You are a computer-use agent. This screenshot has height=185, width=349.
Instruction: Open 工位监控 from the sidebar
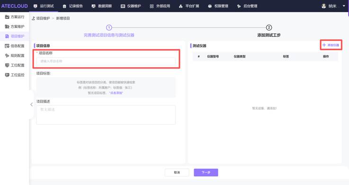tap(15, 75)
